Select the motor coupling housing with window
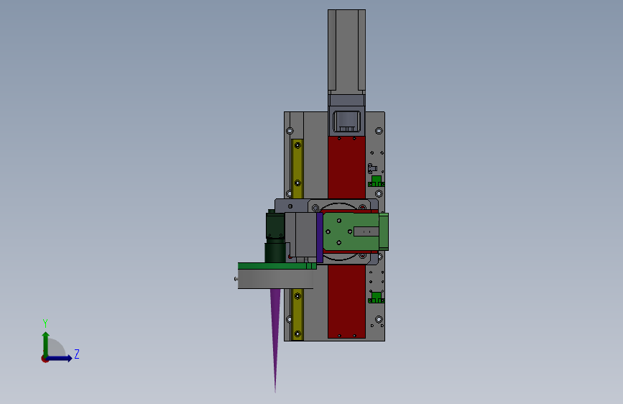This screenshot has height=404, width=623. pyautogui.click(x=346, y=121)
